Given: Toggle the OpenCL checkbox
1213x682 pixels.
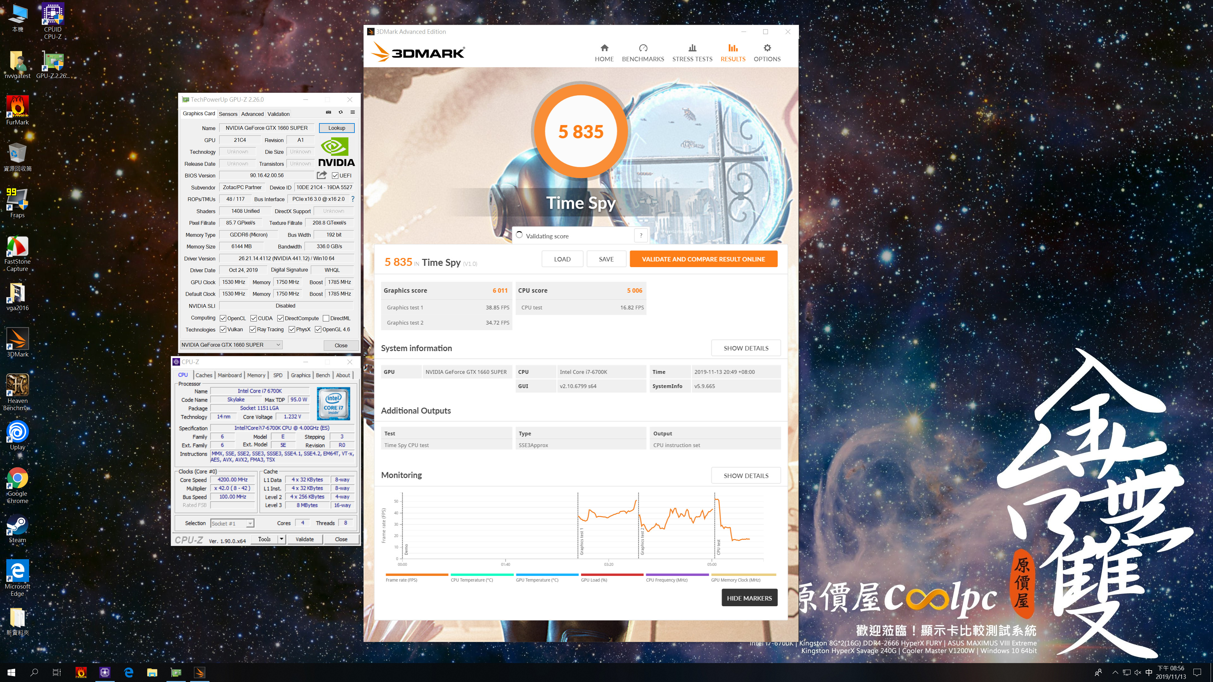Looking at the screenshot, I should pos(223,318).
